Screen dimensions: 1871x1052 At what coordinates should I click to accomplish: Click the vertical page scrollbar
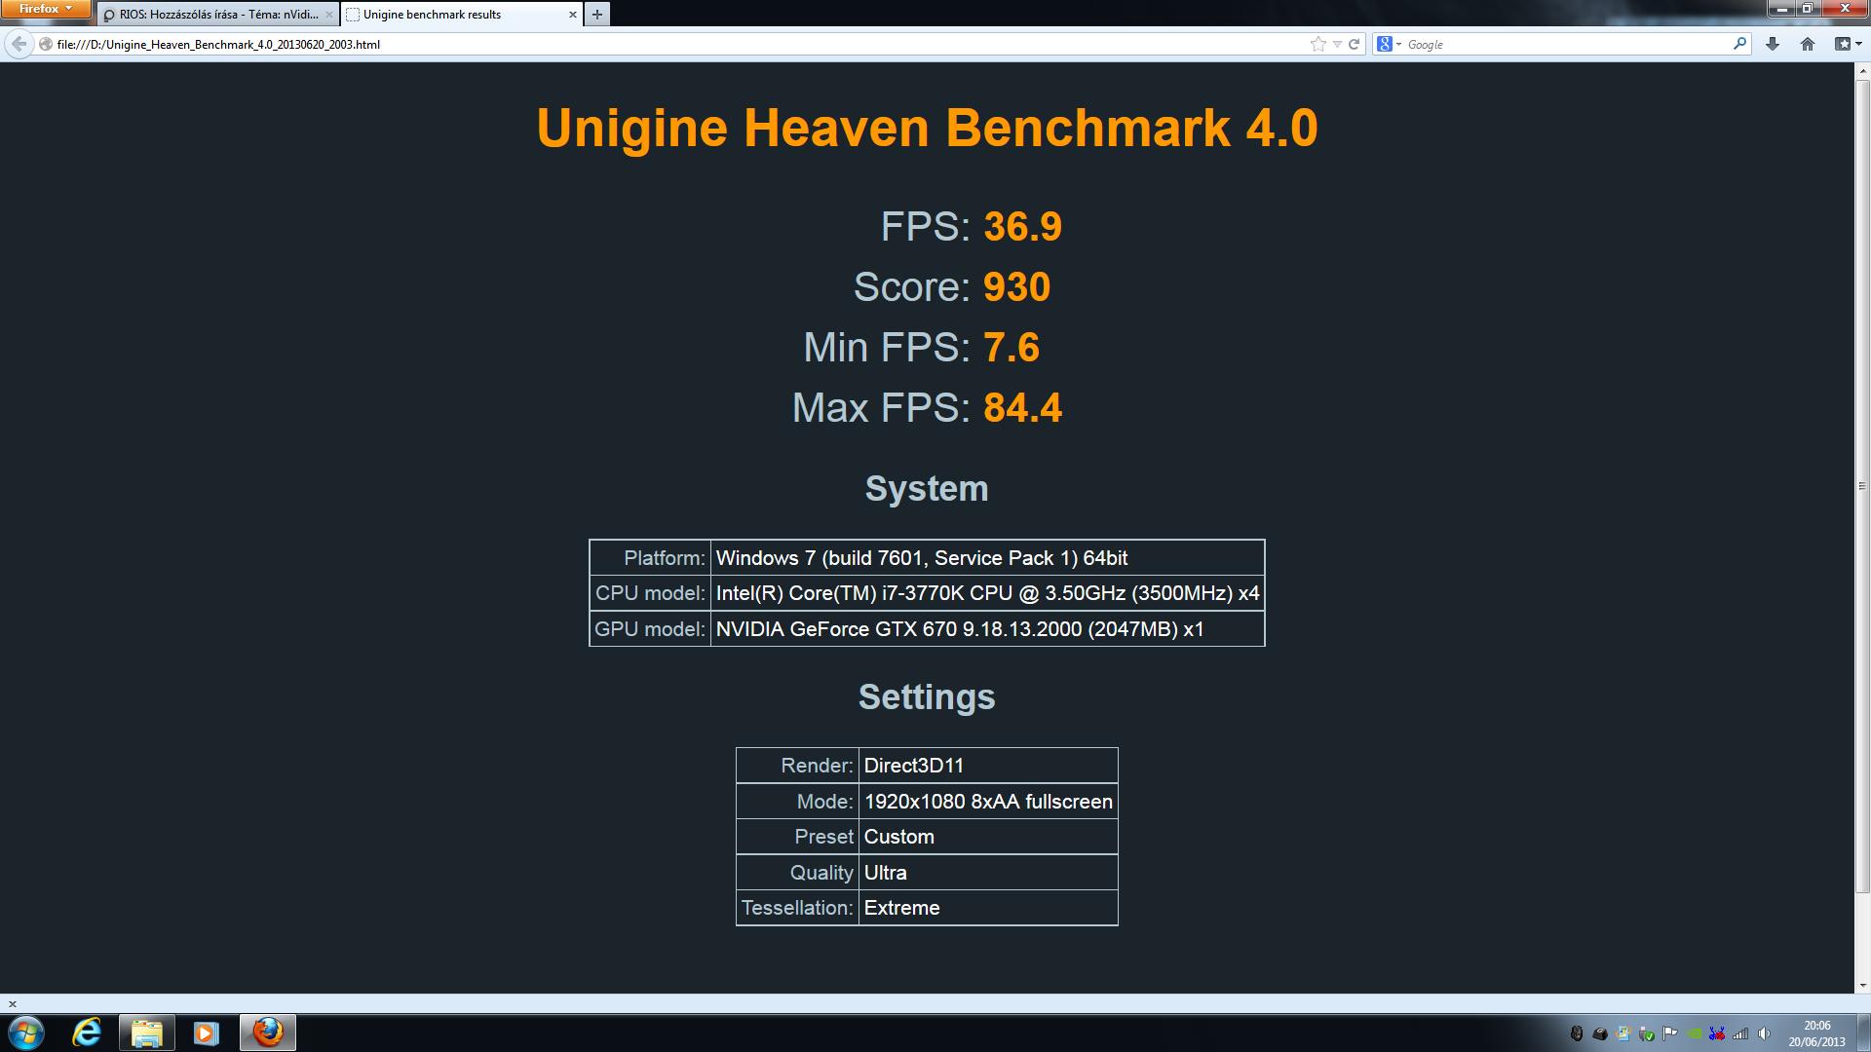(1862, 487)
